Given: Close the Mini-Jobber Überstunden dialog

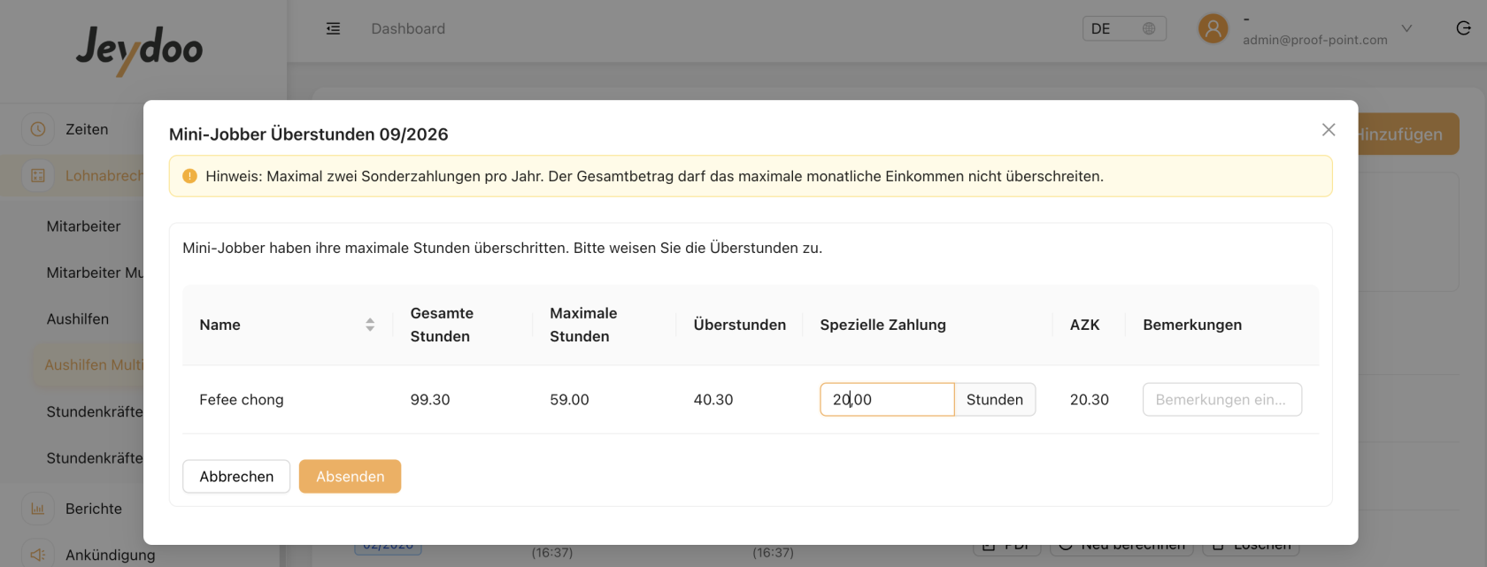Looking at the screenshot, I should pos(1329,130).
